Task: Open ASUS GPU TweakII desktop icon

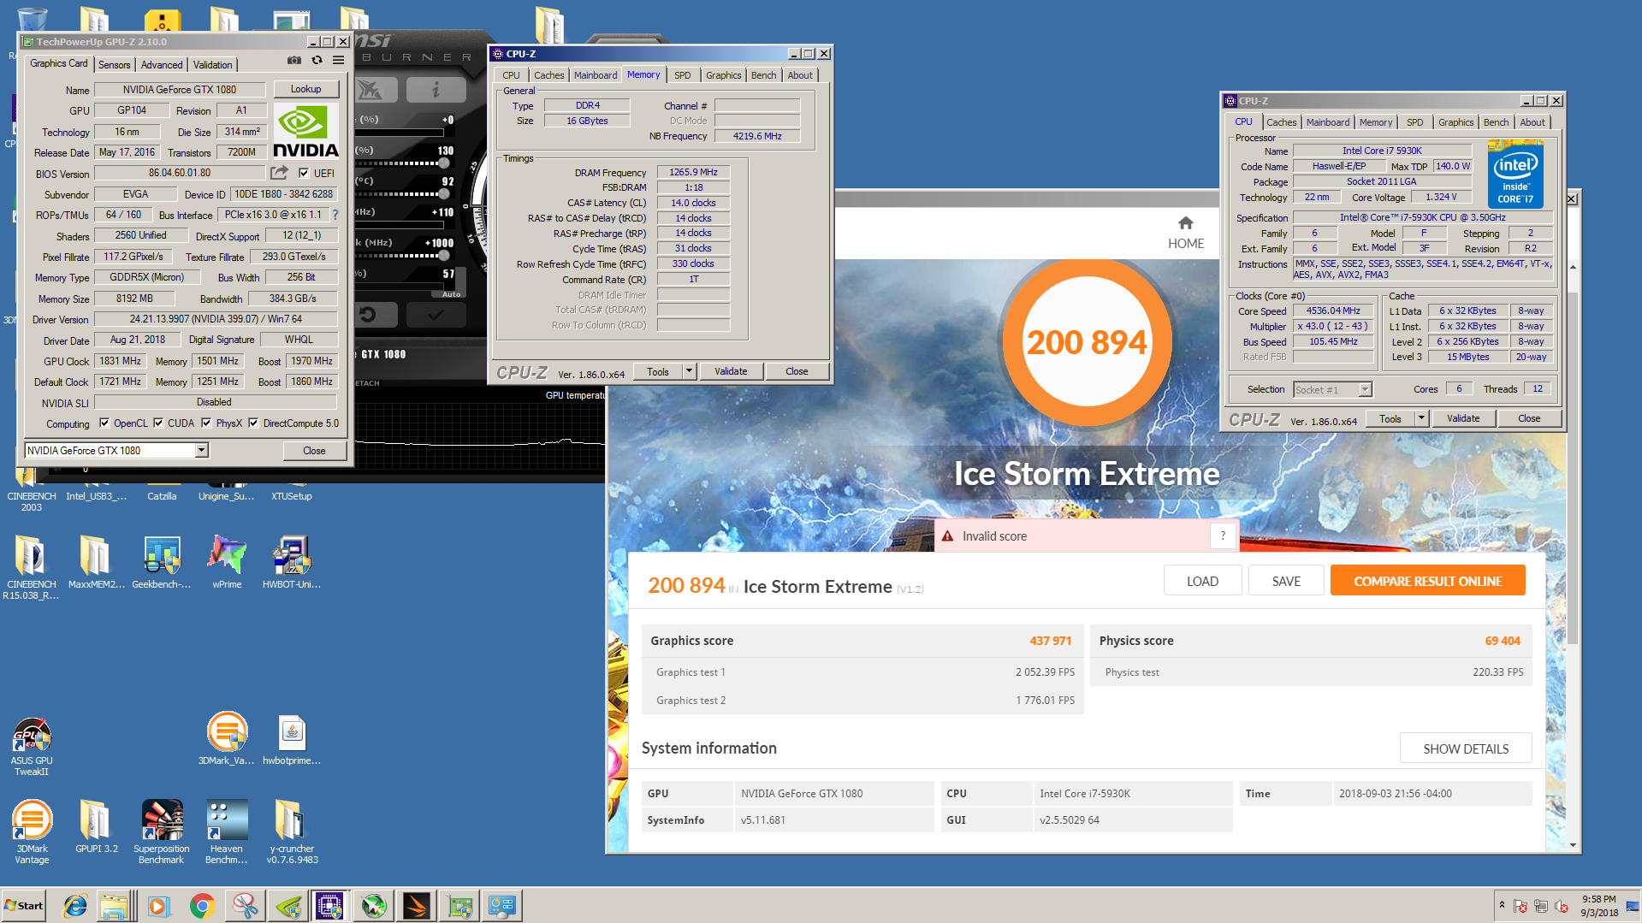Action: [32, 747]
